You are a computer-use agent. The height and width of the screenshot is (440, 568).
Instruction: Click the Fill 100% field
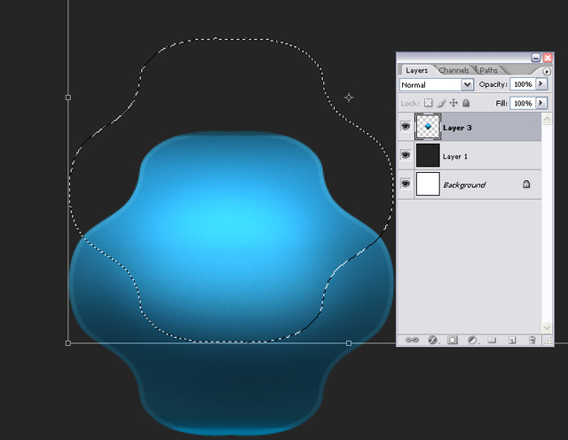523,103
